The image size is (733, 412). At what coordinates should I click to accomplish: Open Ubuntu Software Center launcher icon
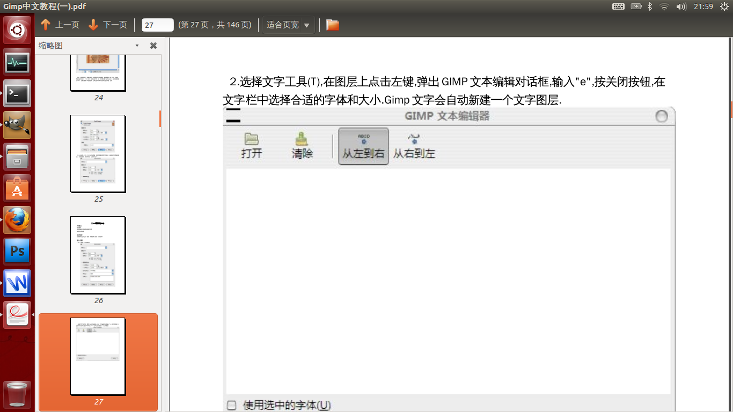(x=17, y=188)
